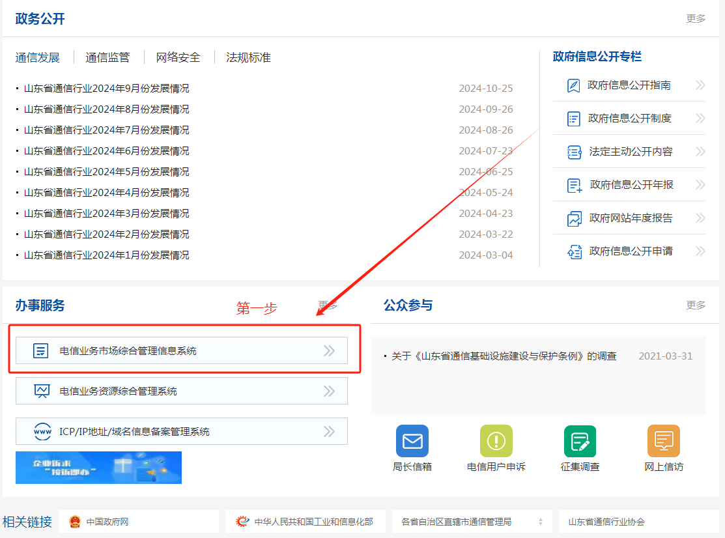
Task: Click the 工业和信息化部 logo icon
Action: click(x=242, y=522)
